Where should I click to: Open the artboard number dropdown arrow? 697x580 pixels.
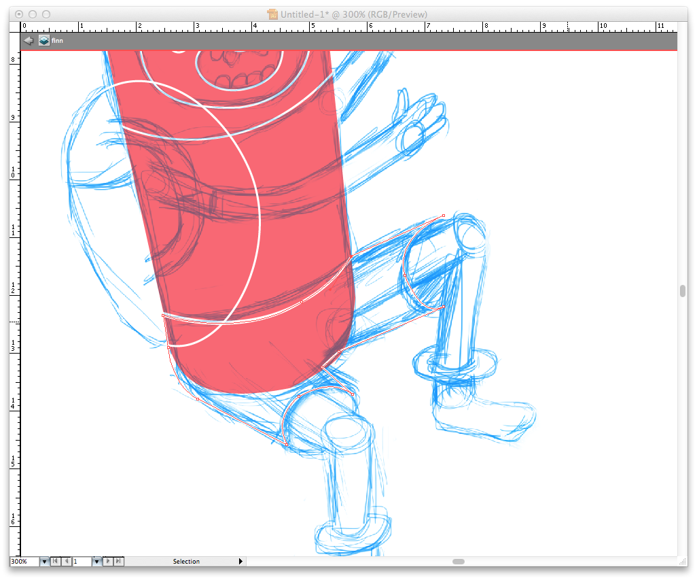96,562
